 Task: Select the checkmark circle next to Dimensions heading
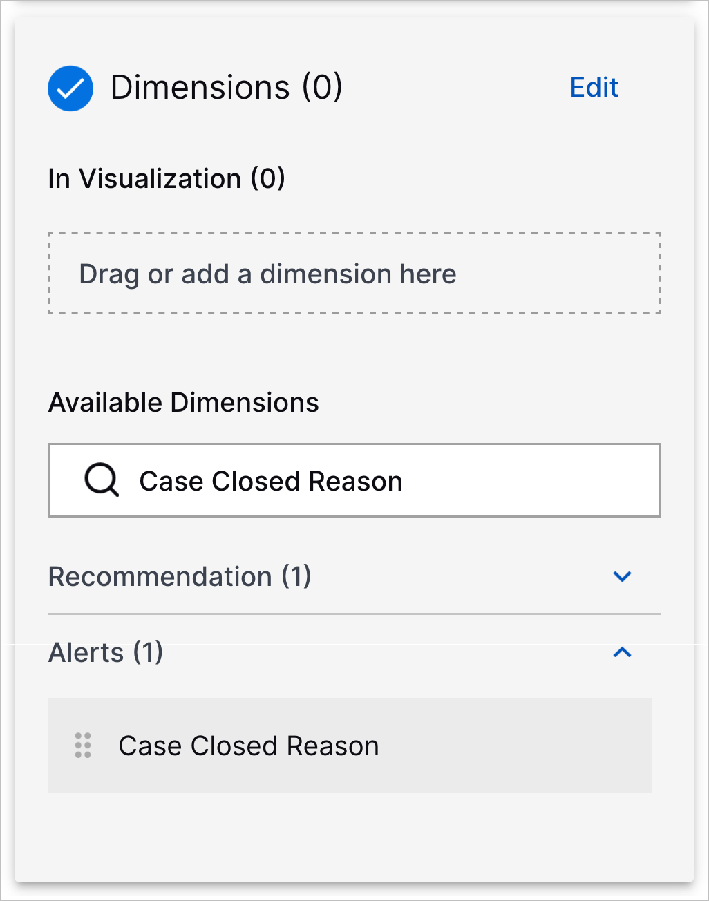tap(70, 88)
